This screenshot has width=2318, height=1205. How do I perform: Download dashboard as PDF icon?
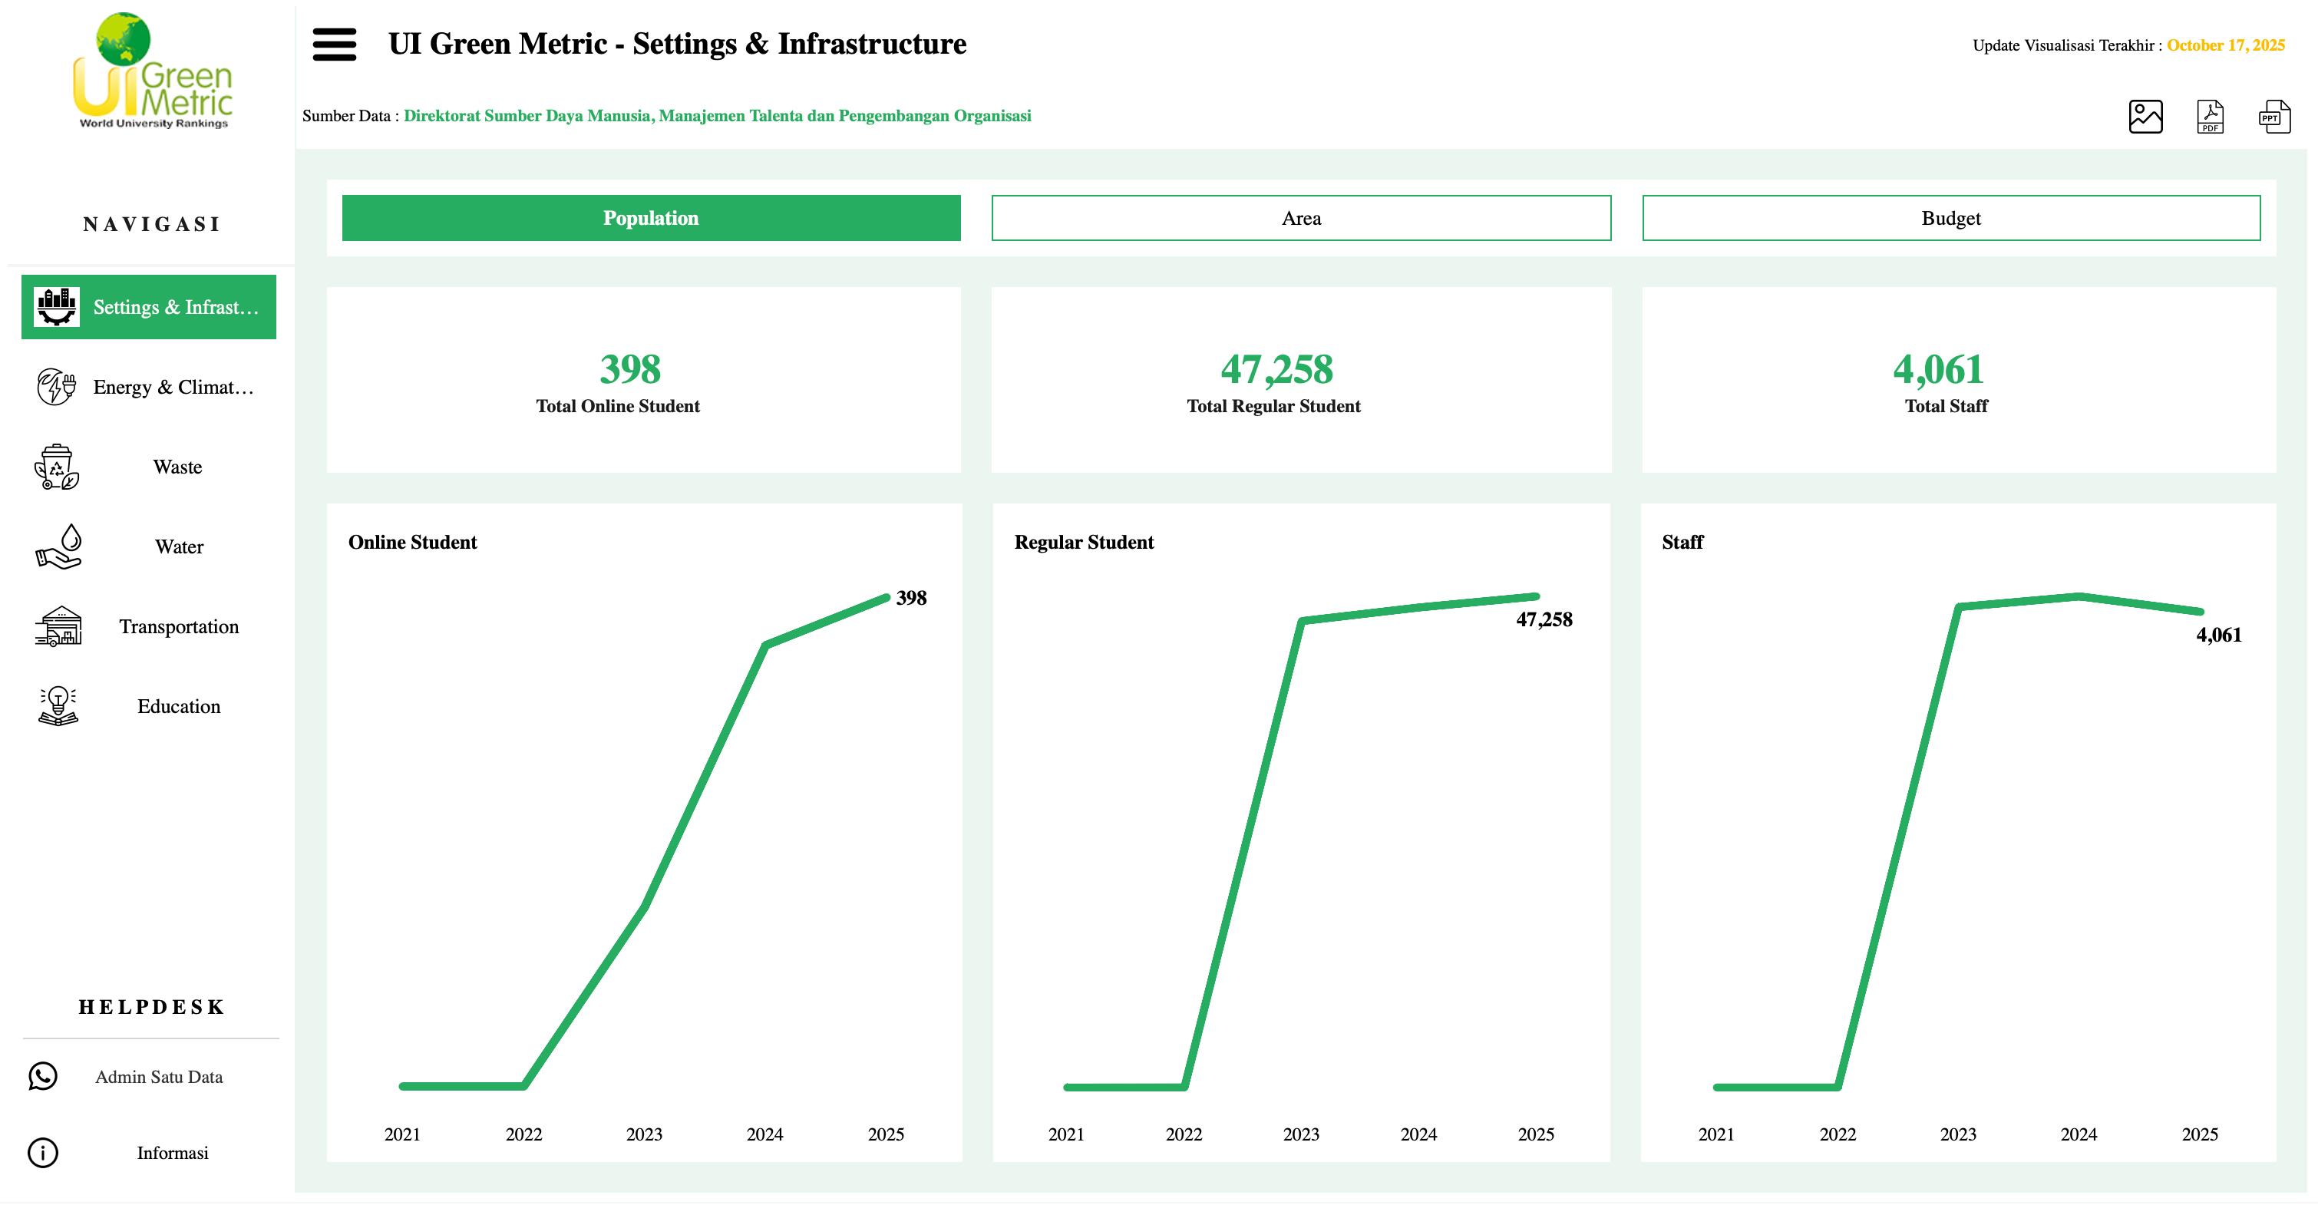click(x=2210, y=117)
